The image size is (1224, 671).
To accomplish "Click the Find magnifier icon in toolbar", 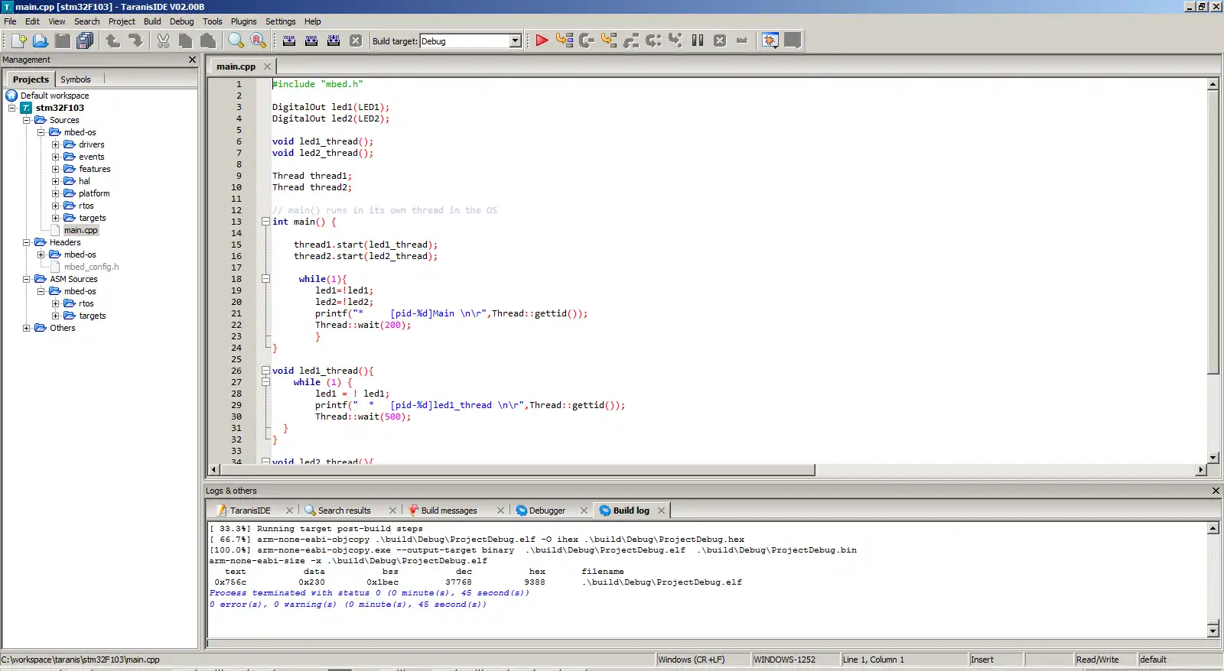I will pos(236,41).
